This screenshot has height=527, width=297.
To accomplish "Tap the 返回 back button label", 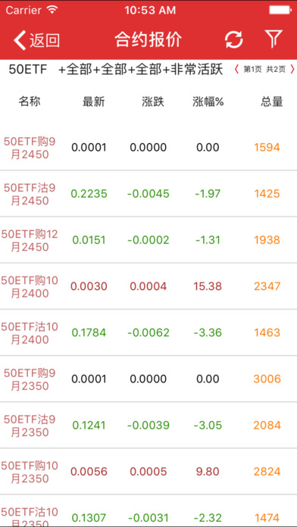I will click(x=45, y=40).
